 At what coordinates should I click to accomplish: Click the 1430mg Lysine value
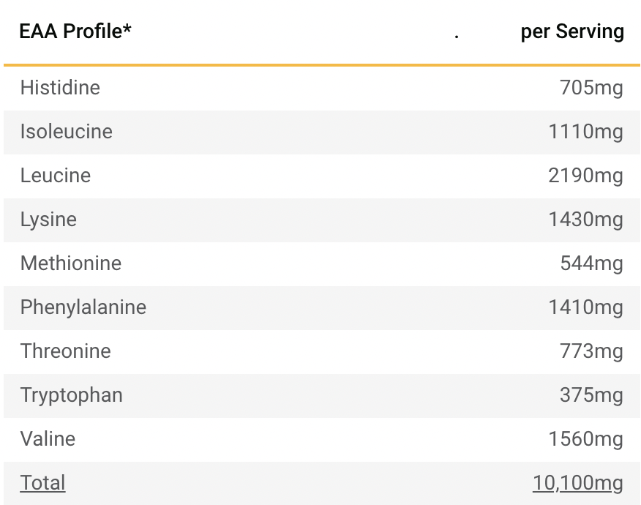pyautogui.click(x=585, y=220)
